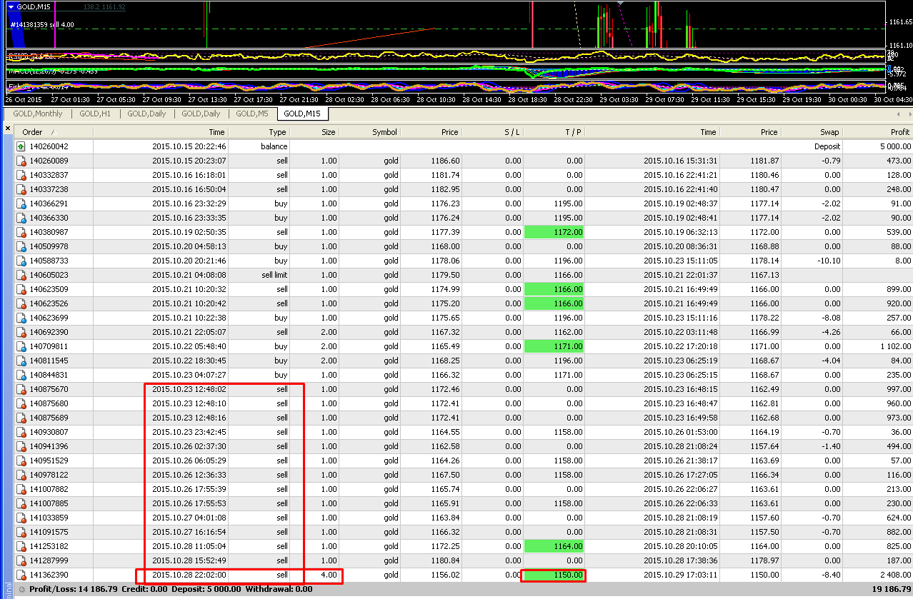Click the icon beside order 140623509
Viewport: 913px width, 599px height.
coord(21,289)
